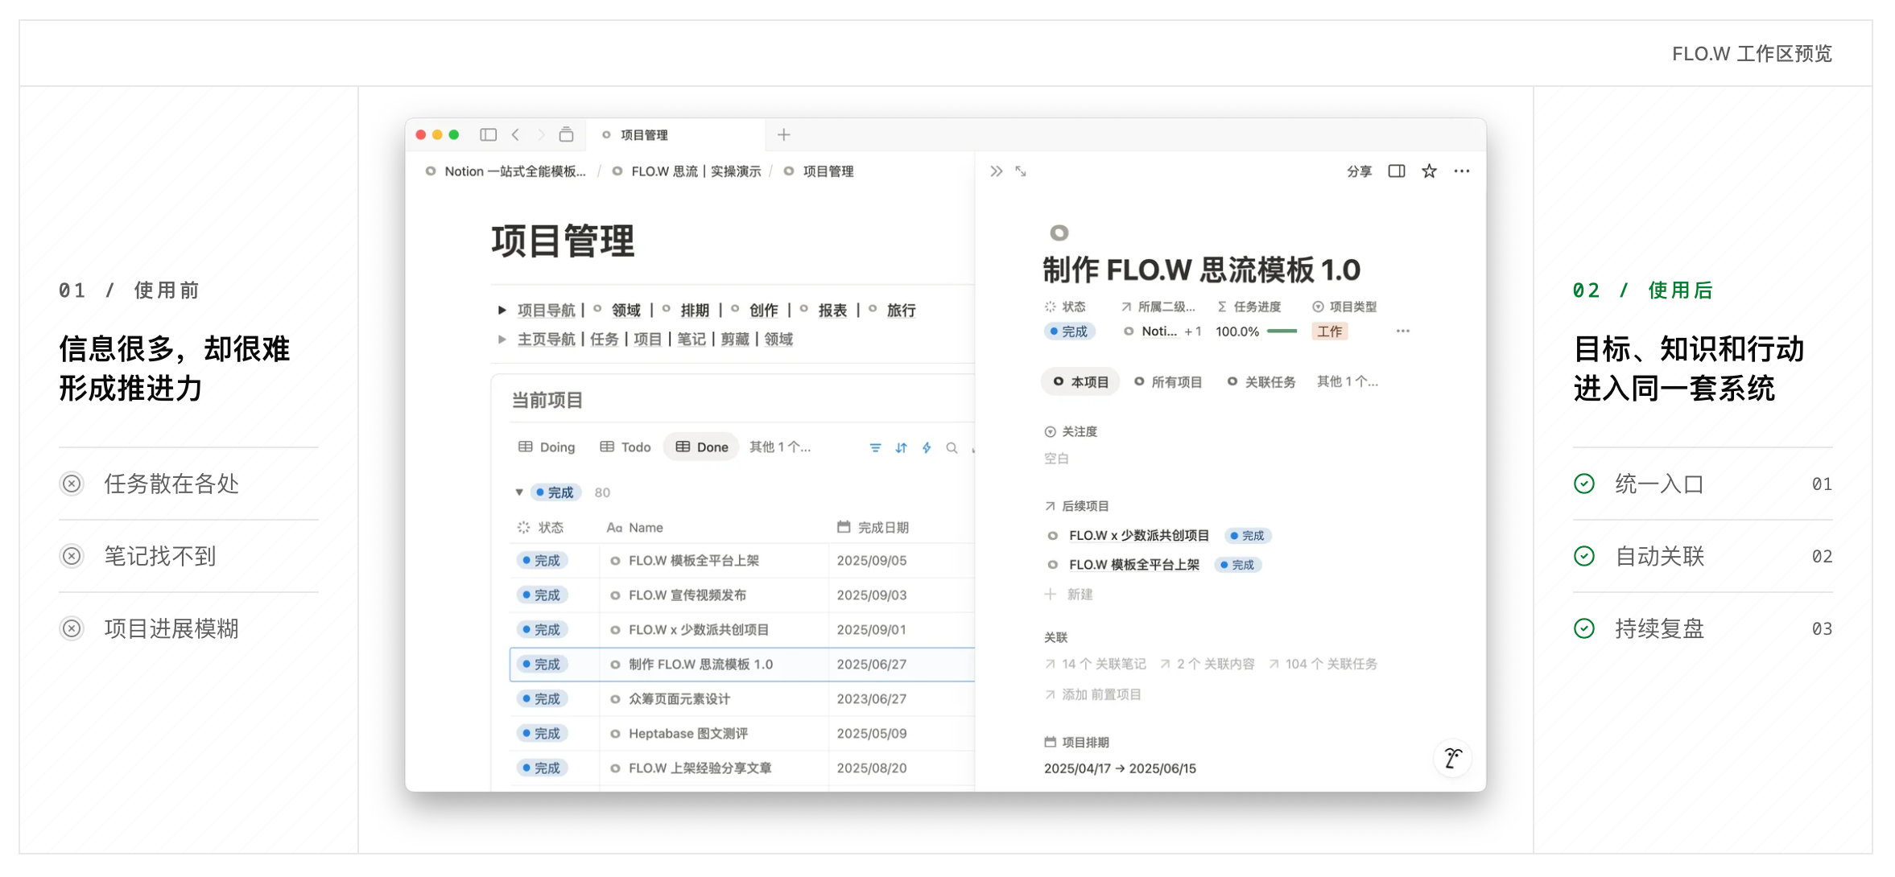Open the top three-dots page menu
The width and height of the screenshot is (1895, 877).
(1462, 171)
